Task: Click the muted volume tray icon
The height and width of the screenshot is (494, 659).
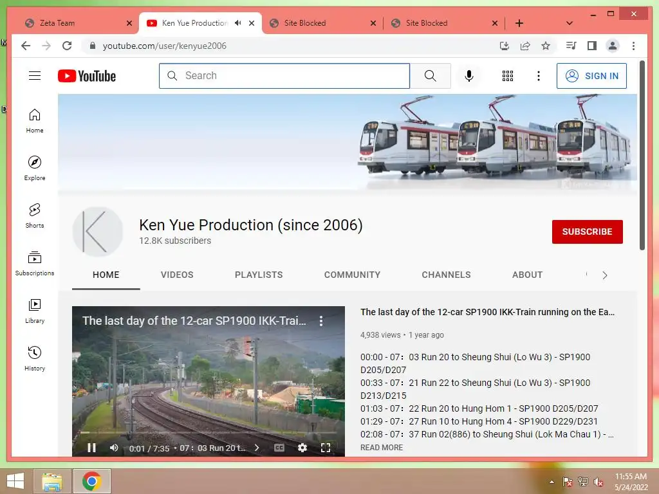Action: click(x=599, y=482)
